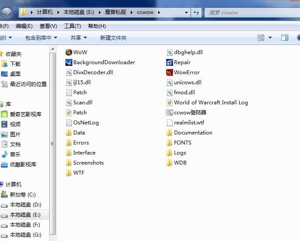Select drive 新加卷 (C:)
This screenshot has height=241, width=300.
point(23,195)
